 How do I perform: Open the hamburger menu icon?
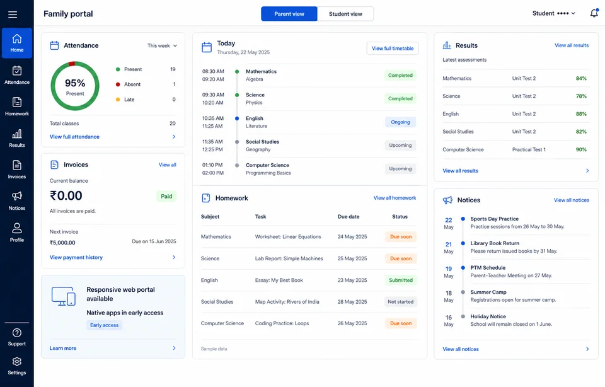(x=13, y=14)
